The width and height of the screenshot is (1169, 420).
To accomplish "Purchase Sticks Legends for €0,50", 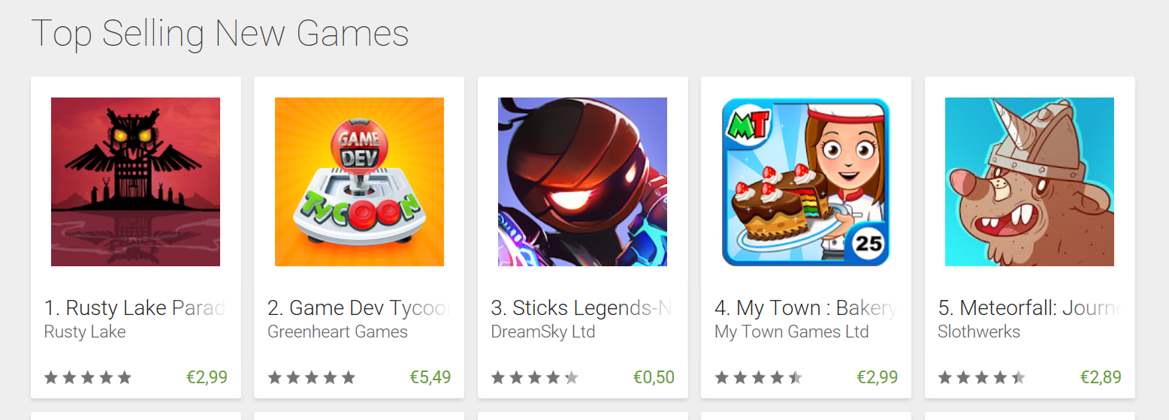I will point(654,377).
